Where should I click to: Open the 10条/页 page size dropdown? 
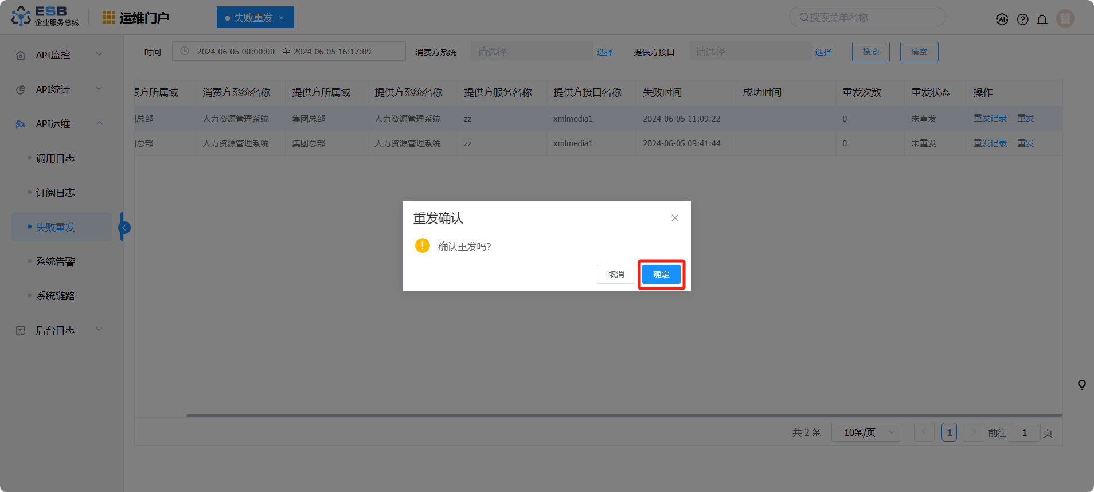[866, 432]
